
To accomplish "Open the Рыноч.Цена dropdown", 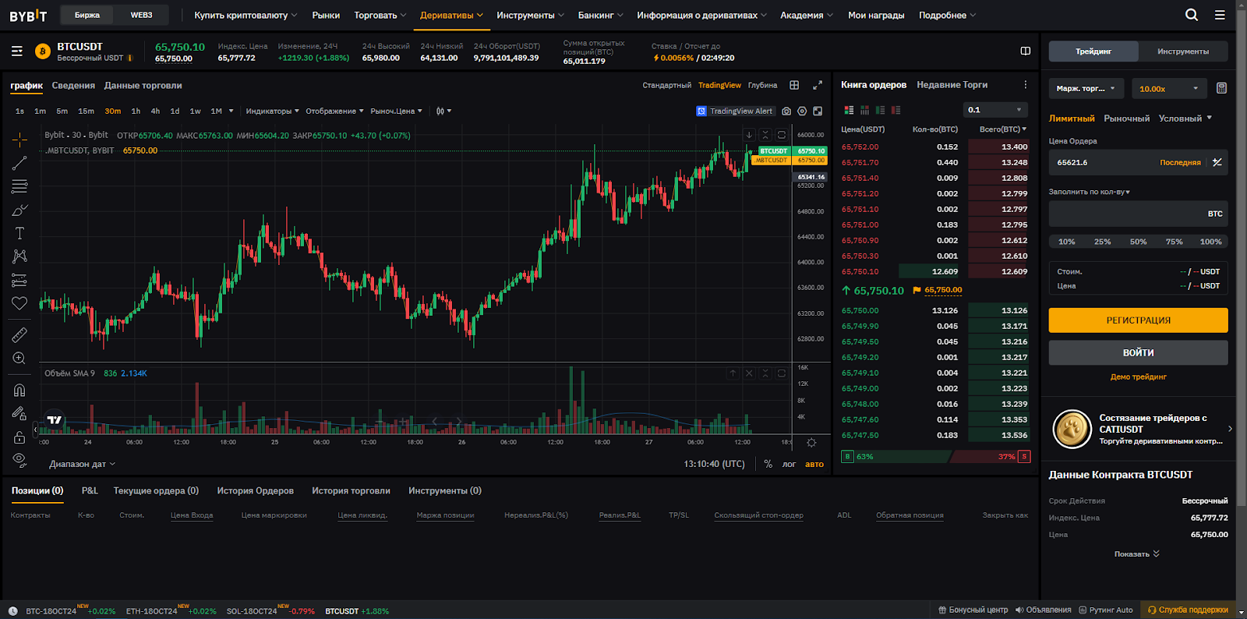I will [396, 111].
